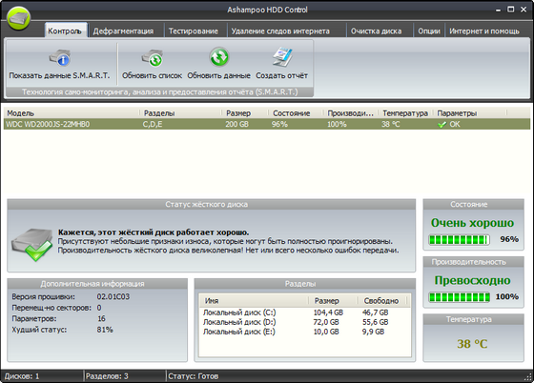Click the green OK checkmark in Параметры
The height and width of the screenshot is (383, 534).
pyautogui.click(x=442, y=125)
